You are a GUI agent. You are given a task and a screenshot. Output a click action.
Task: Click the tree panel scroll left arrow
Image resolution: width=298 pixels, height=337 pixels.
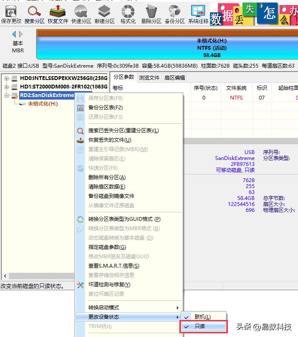pos(5,276)
